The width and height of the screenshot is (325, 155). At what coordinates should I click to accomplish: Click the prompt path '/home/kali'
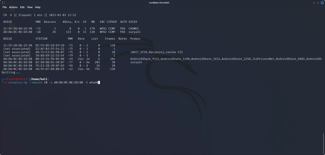(x=39, y=79)
